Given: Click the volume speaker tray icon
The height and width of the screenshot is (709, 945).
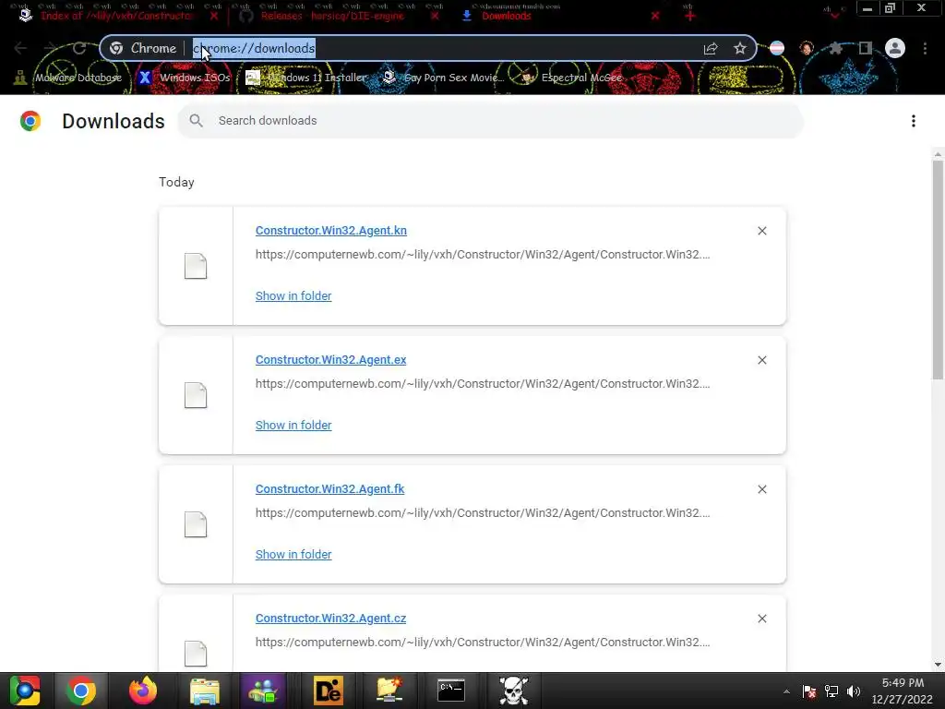Looking at the screenshot, I should pyautogui.click(x=854, y=691).
